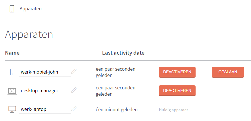251x121 pixels.
Task: Click the large Apparaten page heading
Action: click(x=29, y=34)
